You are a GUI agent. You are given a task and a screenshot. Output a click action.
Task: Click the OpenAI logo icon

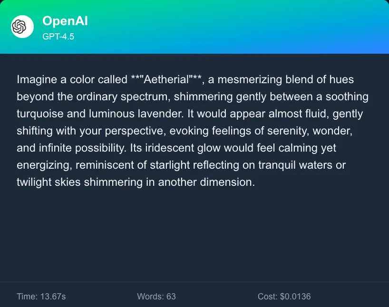pyautogui.click(x=22, y=27)
